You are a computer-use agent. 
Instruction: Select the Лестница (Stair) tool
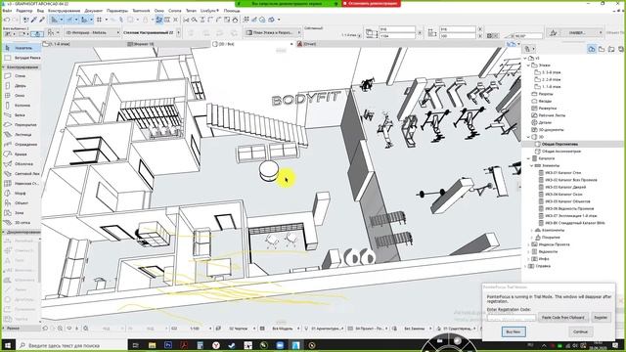22,135
